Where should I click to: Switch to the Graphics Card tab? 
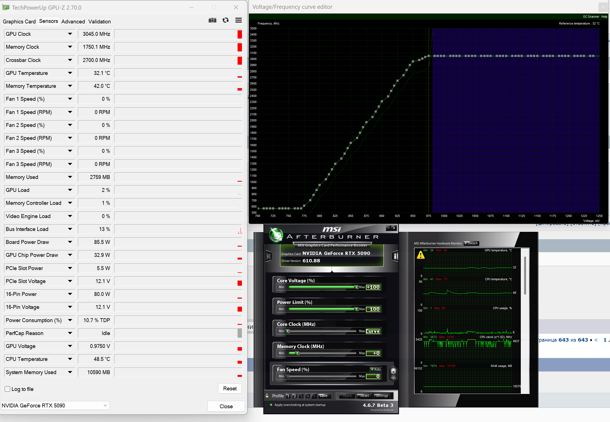(19, 21)
